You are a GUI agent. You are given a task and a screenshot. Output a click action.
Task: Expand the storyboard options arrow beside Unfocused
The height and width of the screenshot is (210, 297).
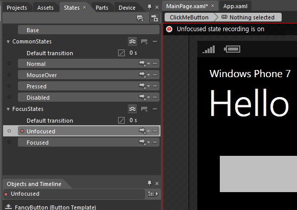pyautogui.click(x=157, y=194)
